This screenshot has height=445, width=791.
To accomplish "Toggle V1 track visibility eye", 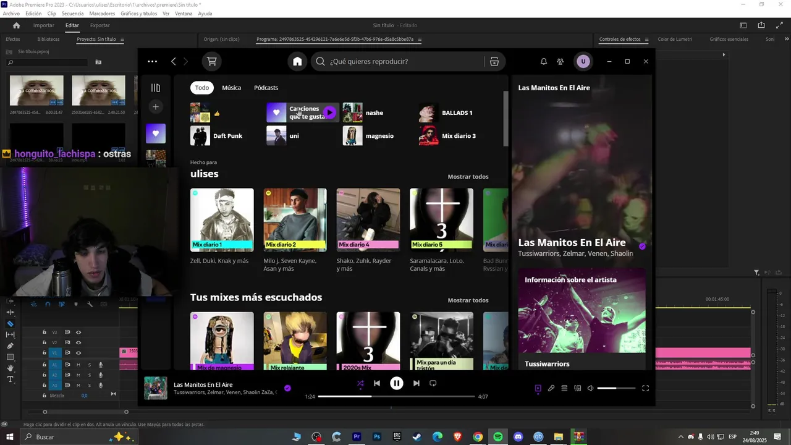I will (x=78, y=353).
